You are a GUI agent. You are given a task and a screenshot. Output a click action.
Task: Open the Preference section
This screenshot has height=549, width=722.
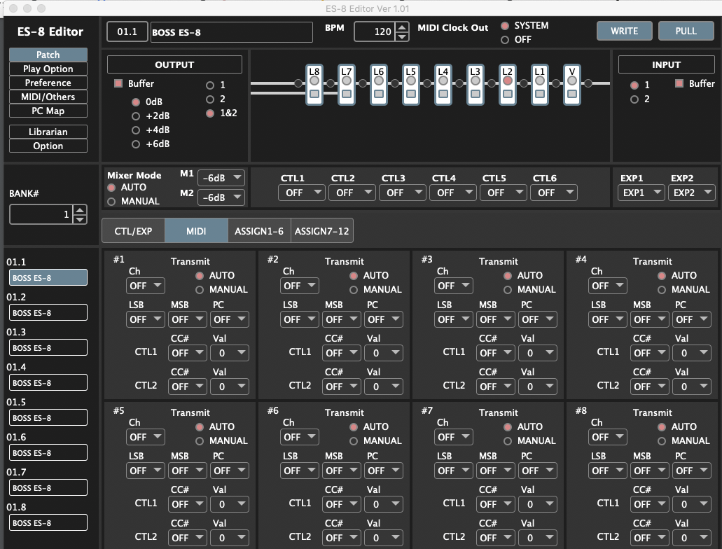[x=48, y=83]
